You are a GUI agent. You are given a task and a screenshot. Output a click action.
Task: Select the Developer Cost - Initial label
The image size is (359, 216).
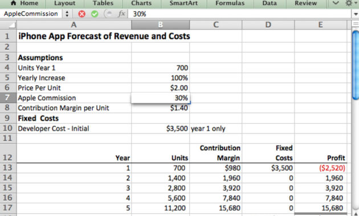(x=74, y=128)
